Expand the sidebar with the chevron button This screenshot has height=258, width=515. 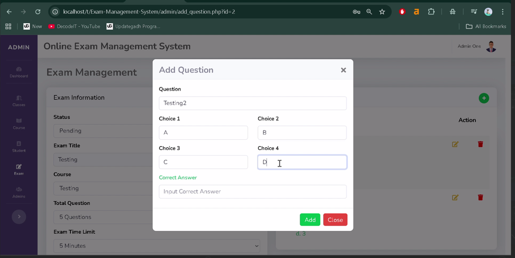(x=19, y=217)
